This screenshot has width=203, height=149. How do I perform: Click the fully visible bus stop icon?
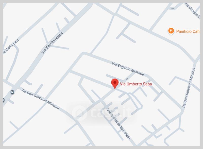click(x=12, y=92)
